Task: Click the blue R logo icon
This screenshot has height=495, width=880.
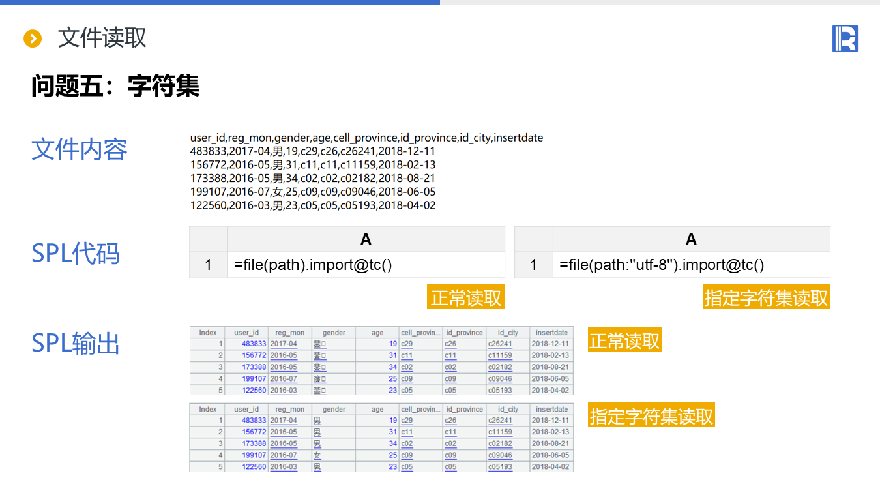Action: (x=845, y=38)
